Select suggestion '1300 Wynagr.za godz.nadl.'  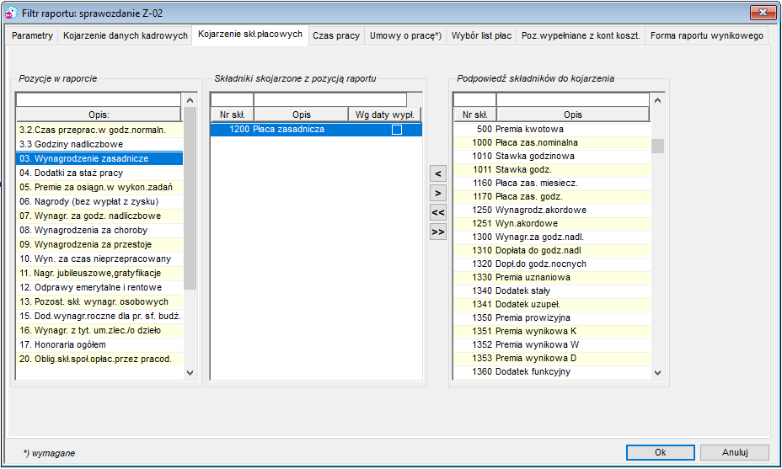tap(552, 237)
